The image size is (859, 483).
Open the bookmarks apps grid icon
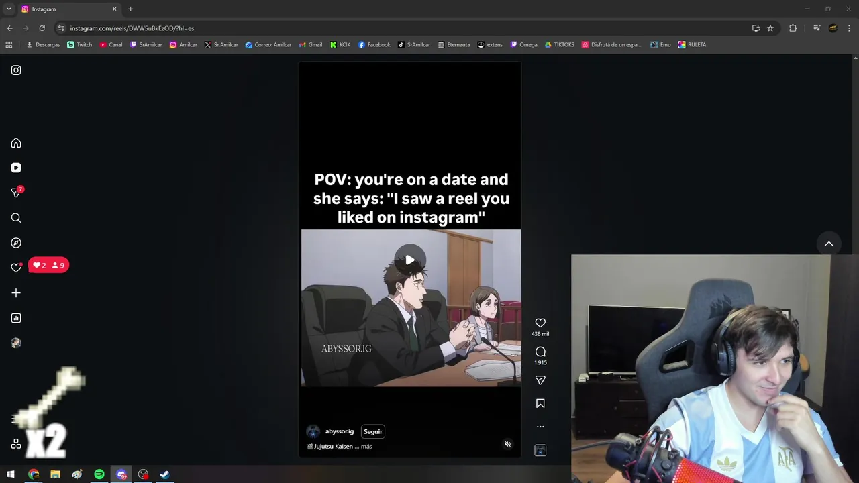coord(9,45)
